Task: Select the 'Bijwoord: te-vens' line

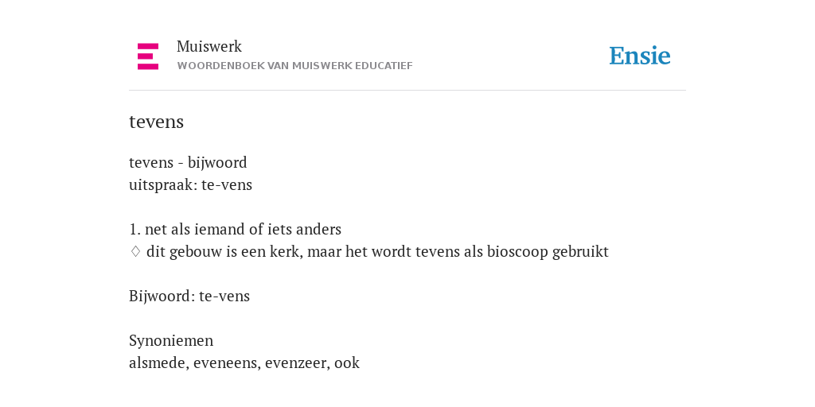Action: click(x=189, y=296)
